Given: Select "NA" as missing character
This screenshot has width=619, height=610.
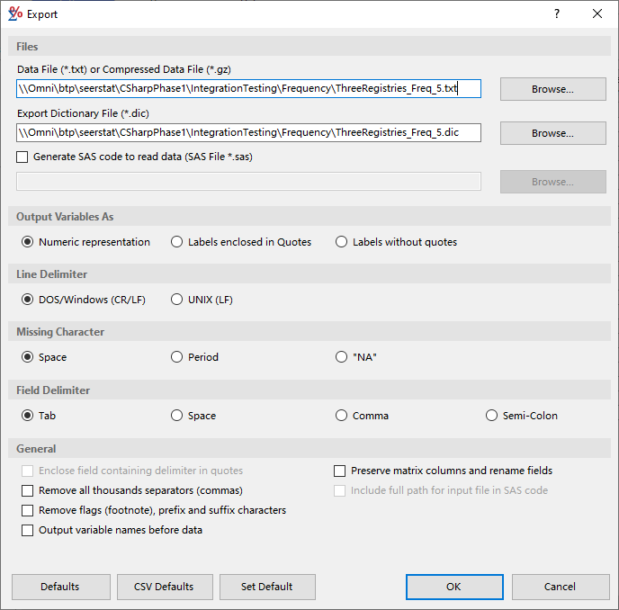Looking at the screenshot, I should (342, 357).
